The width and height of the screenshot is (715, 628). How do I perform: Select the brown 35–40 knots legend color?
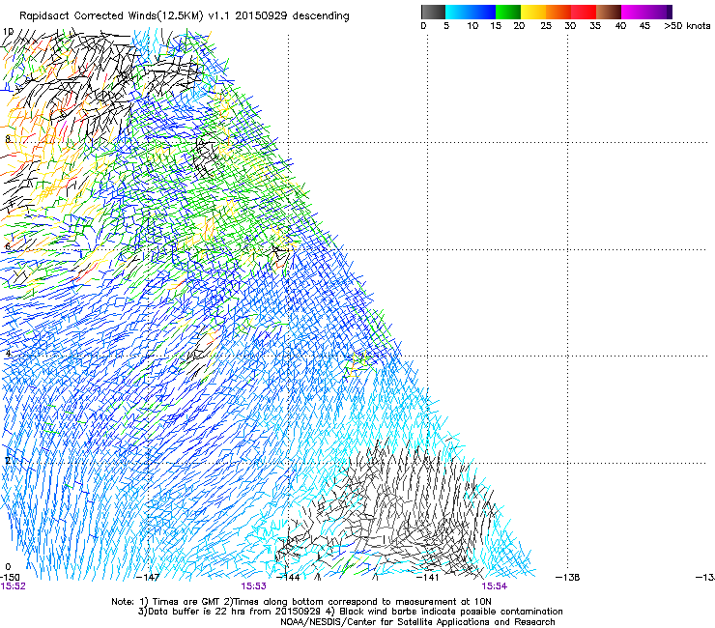pyautogui.click(x=609, y=12)
